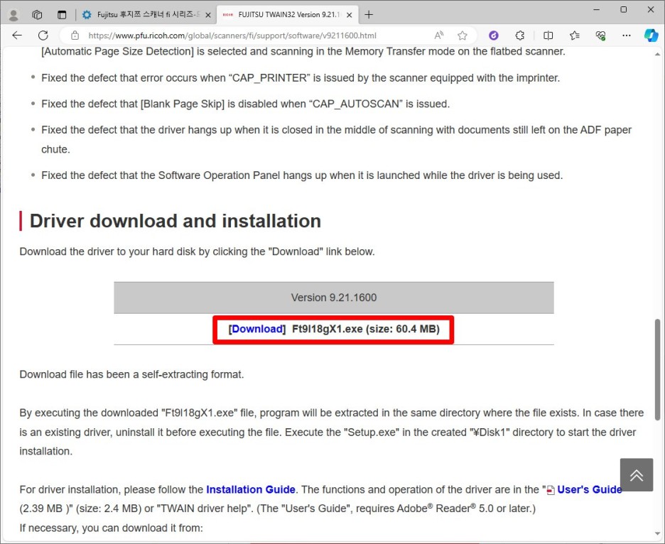Toggle the vertical tabs pane icon

click(62, 15)
